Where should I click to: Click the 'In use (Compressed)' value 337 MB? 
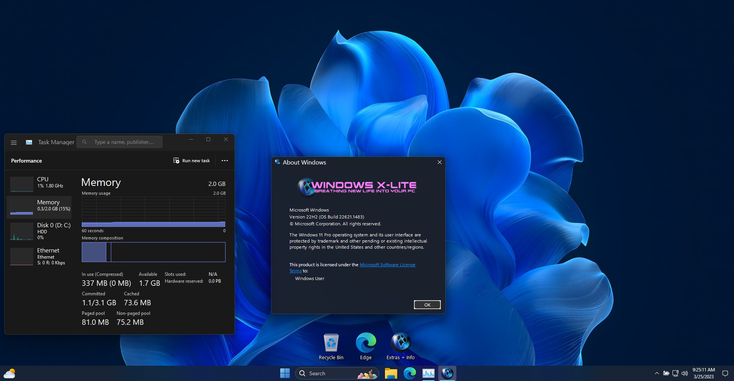click(x=106, y=283)
